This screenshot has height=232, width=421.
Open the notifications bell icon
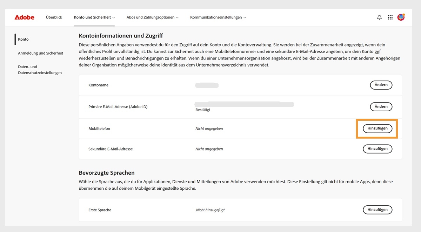tap(379, 17)
